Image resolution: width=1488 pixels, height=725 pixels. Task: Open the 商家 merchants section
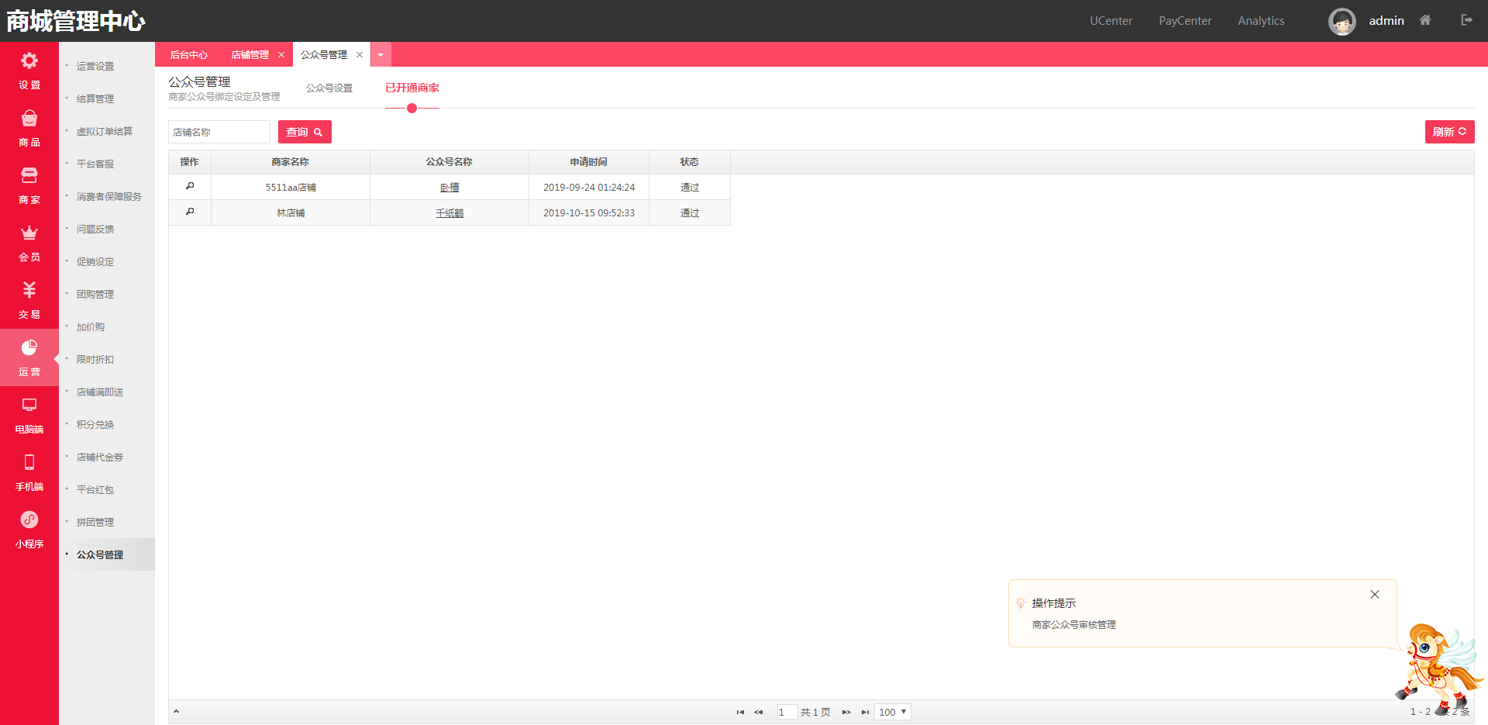pos(29,185)
